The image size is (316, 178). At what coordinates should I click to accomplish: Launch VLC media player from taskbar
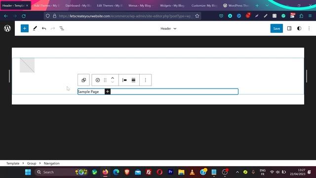(x=192, y=172)
